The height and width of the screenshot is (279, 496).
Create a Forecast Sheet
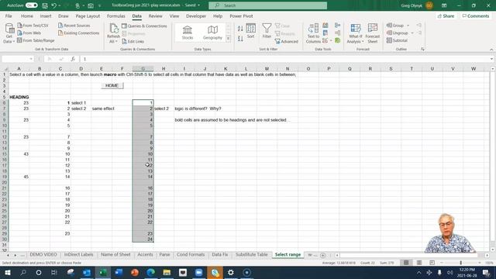[x=372, y=33]
